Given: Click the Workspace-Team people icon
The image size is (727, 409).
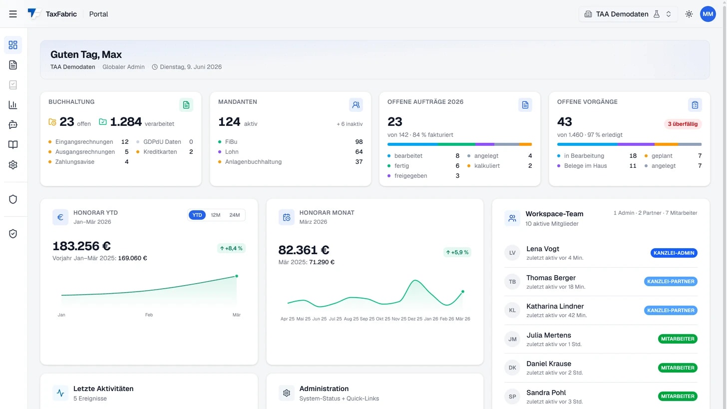Looking at the screenshot, I should tap(512, 218).
